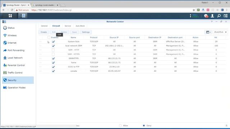The width and height of the screenshot is (230, 129).
Task: Open the column layout dropdown button
Action: (x=208, y=32)
